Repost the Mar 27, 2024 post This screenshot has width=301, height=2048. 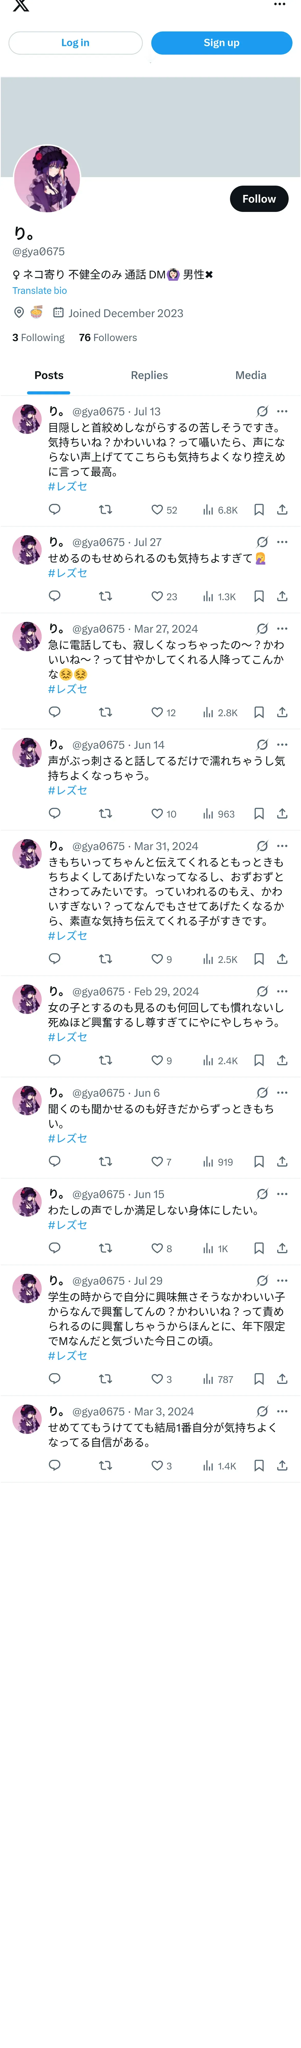[105, 712]
